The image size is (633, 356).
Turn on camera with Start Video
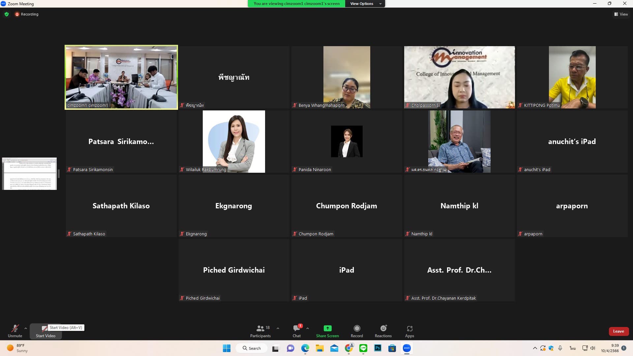click(45, 332)
